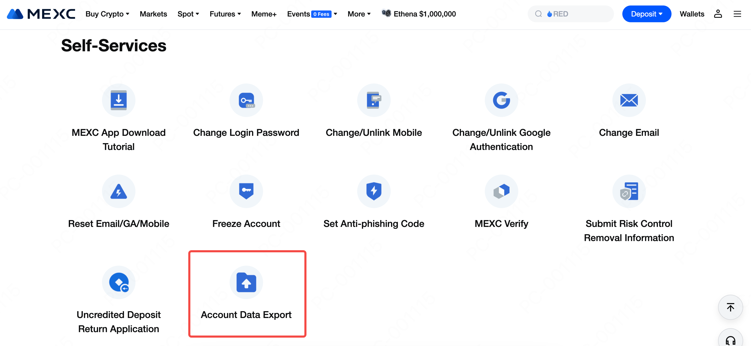751x346 pixels.
Task: Select the Set Anti-phishing Code shield icon
Action: pyautogui.click(x=374, y=191)
